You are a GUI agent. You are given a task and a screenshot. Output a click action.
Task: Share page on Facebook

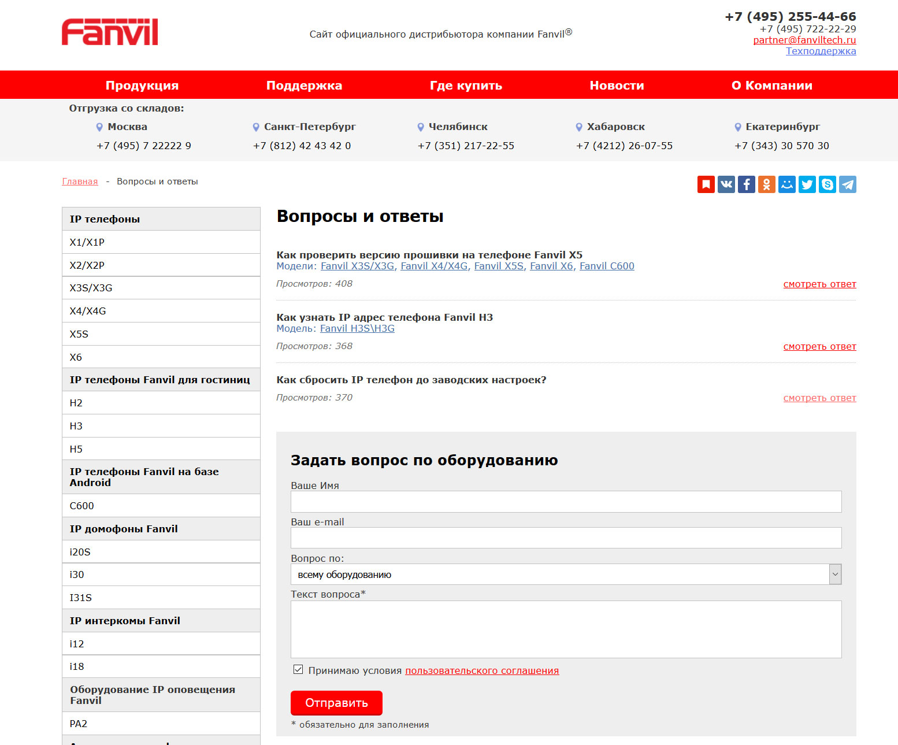pos(747,184)
